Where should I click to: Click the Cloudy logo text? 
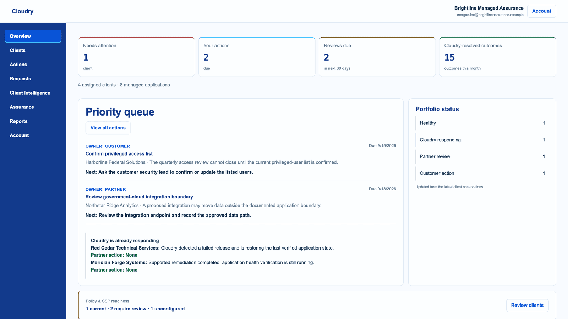(x=23, y=11)
